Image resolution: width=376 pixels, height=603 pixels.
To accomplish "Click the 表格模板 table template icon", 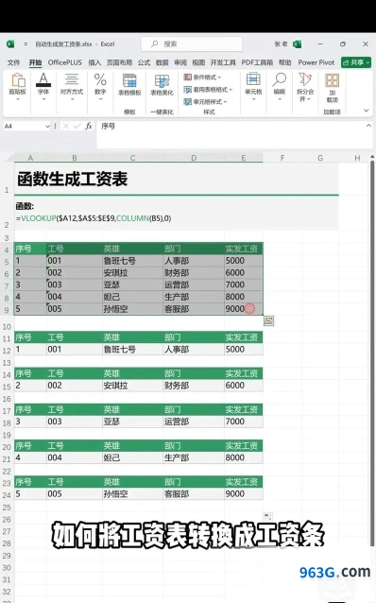I will 129,85.
